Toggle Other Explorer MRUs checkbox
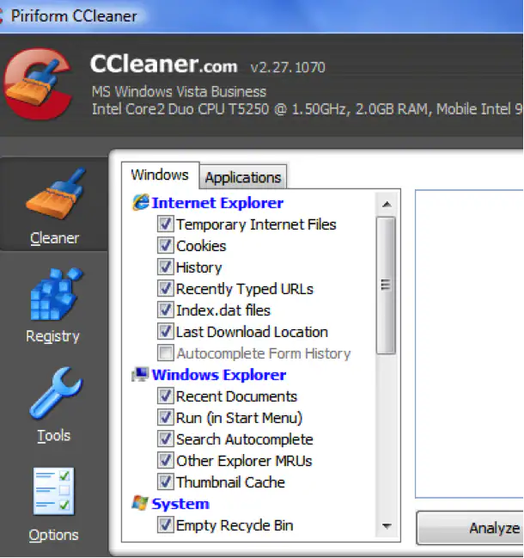This screenshot has height=558, width=524. point(165,461)
